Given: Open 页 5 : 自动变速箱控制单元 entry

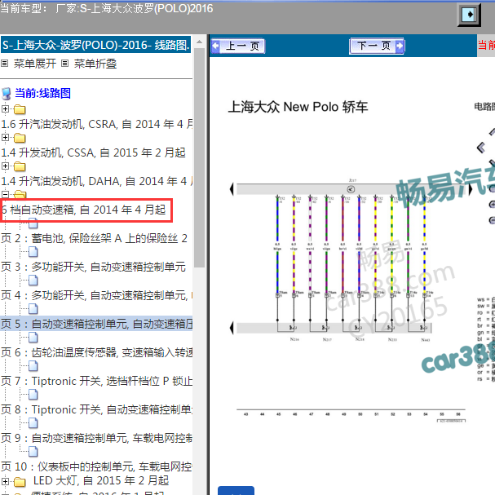Looking at the screenshot, I should coord(96,324).
